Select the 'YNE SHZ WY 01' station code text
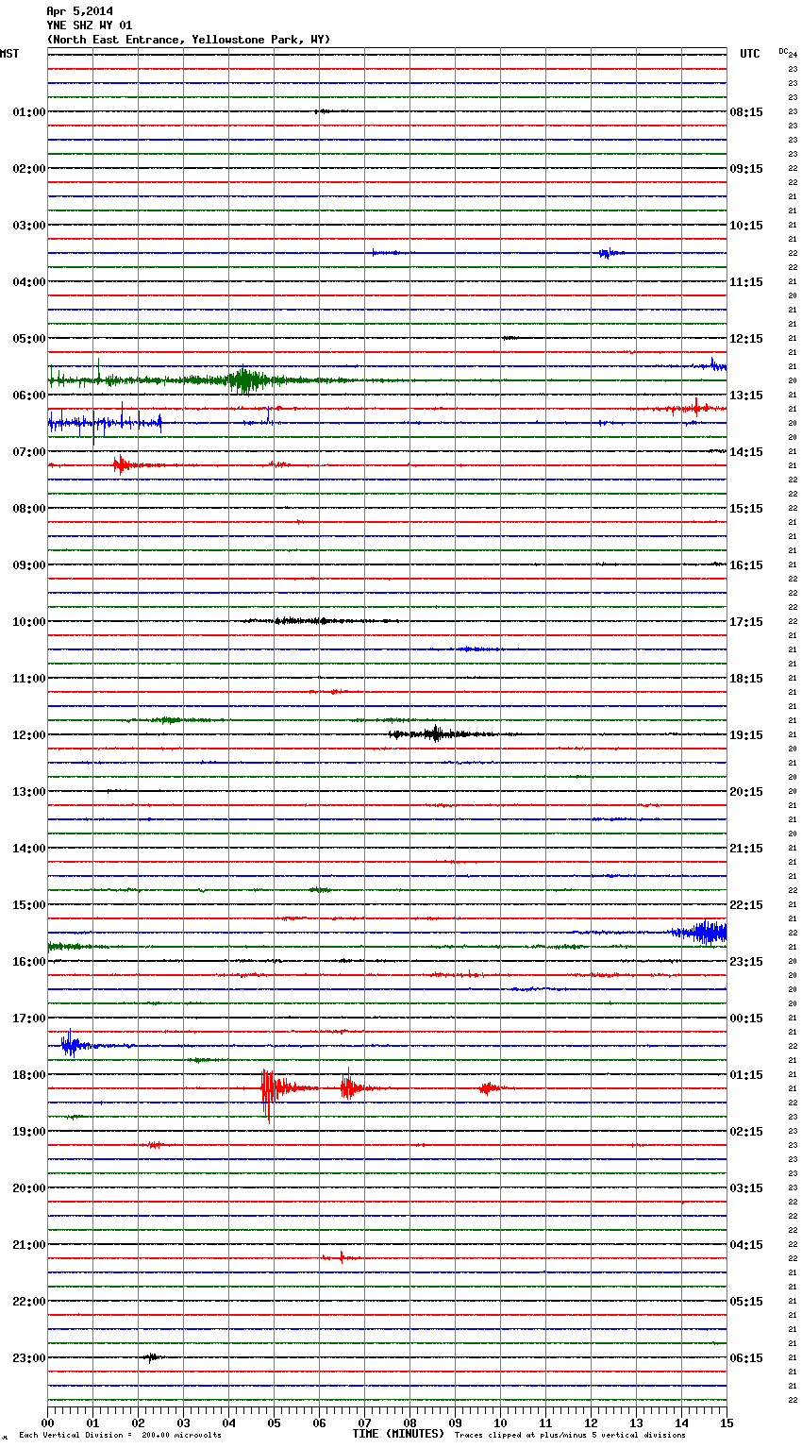 tap(90, 25)
